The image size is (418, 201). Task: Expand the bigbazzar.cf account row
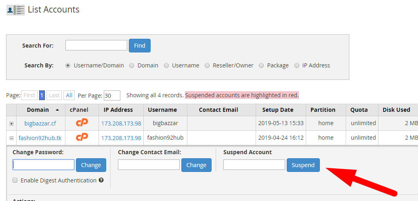tap(11, 123)
